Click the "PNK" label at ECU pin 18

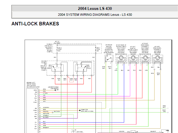[44, 123]
